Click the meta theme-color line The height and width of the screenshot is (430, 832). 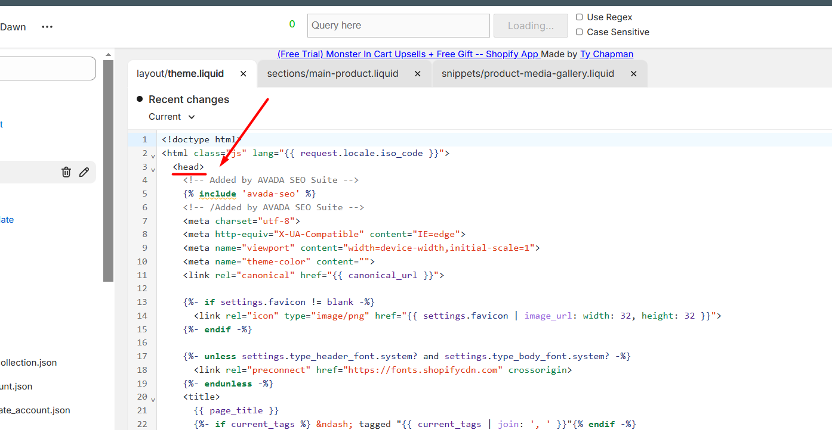coord(279,261)
